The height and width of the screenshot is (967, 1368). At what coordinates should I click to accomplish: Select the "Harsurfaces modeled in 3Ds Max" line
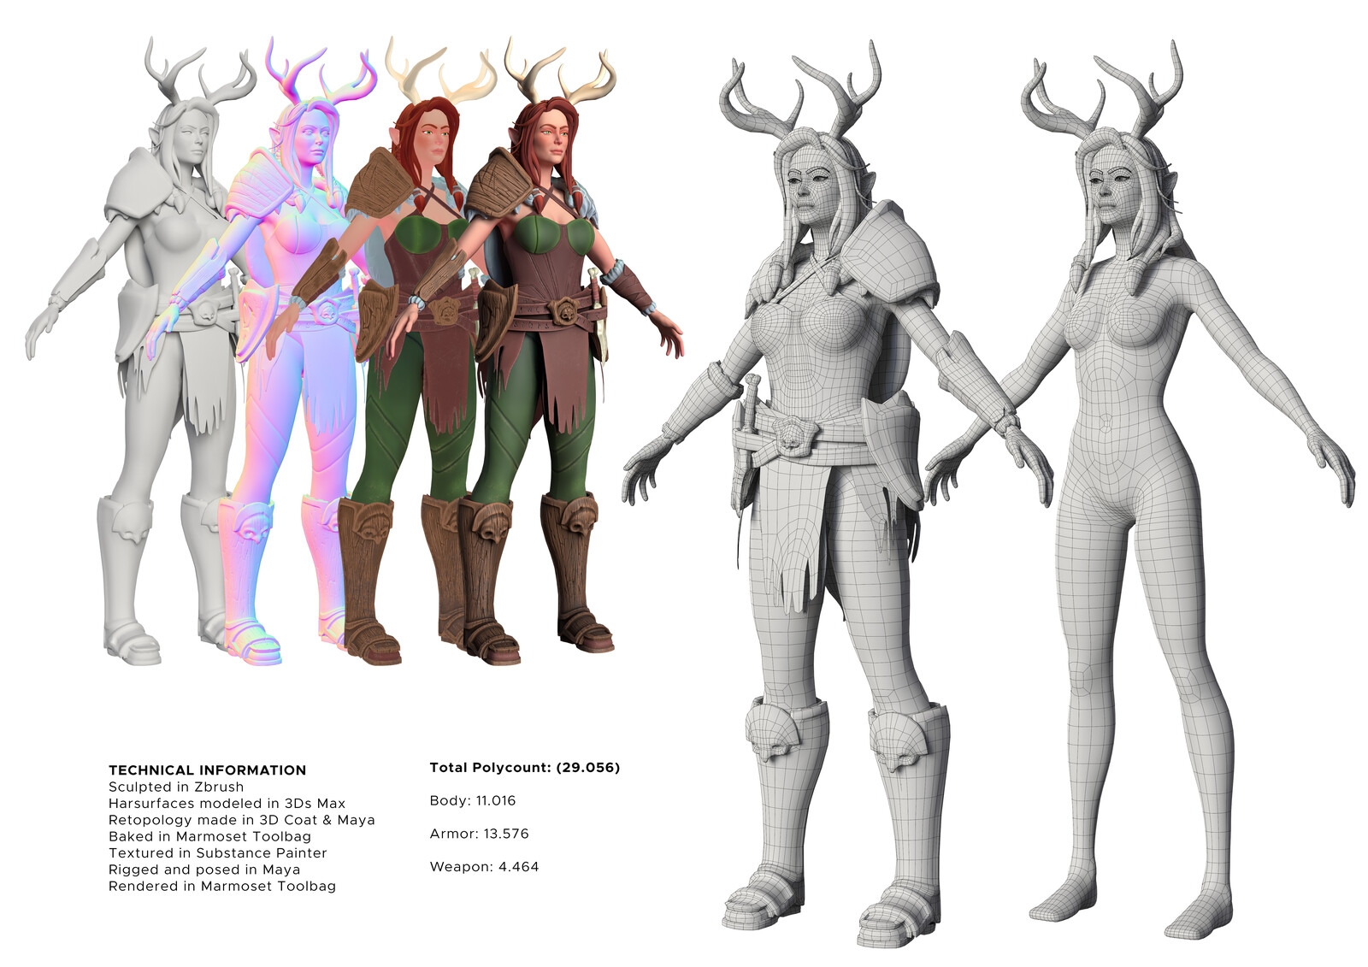[x=227, y=804]
